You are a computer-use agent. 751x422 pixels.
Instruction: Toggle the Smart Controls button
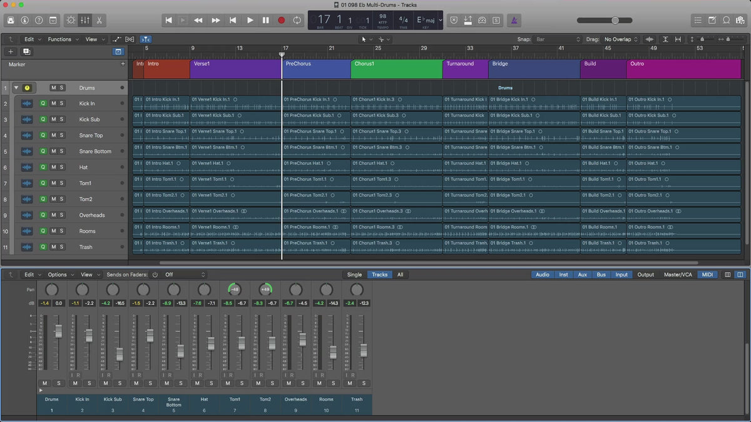[x=70, y=20]
